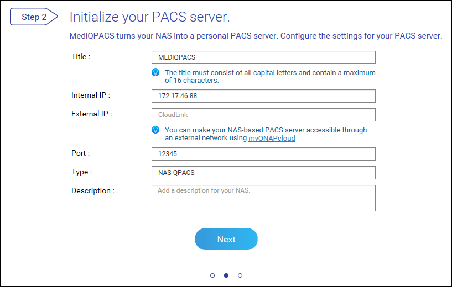Image resolution: width=452 pixels, height=287 pixels.
Task: Open the myQNAPcloud link
Action: click(x=271, y=139)
